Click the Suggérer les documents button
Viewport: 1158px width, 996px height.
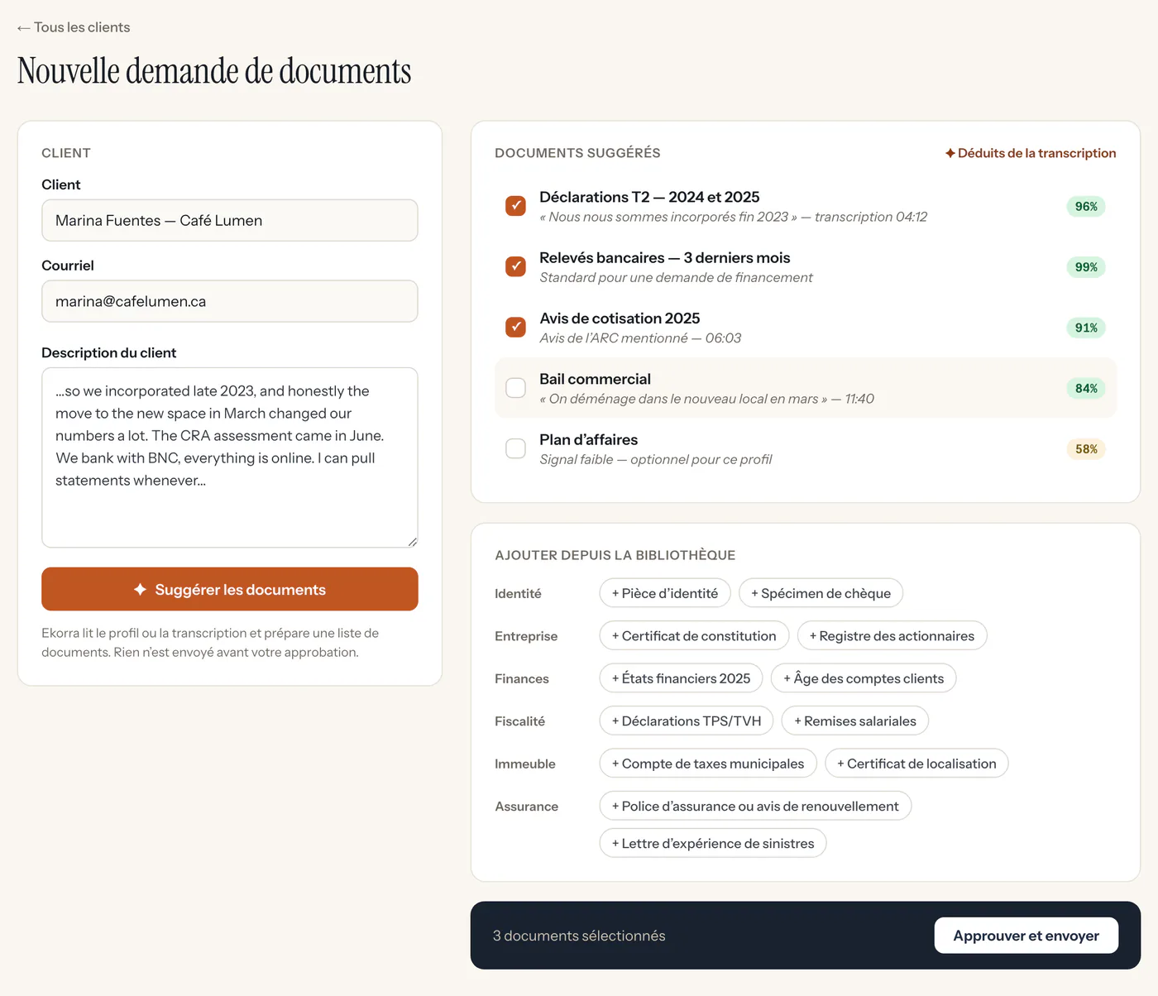point(230,589)
